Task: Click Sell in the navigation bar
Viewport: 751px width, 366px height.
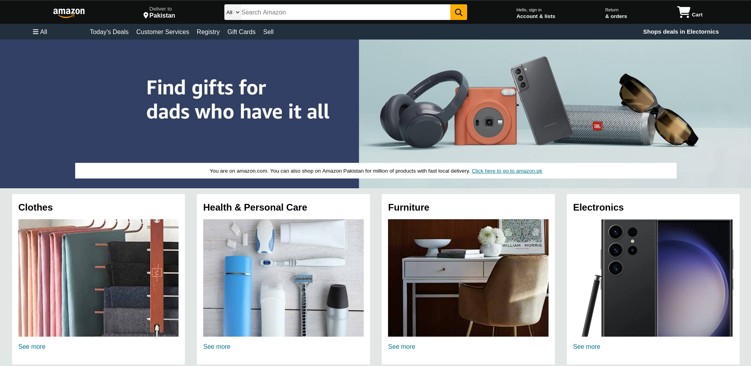Action: tap(268, 32)
